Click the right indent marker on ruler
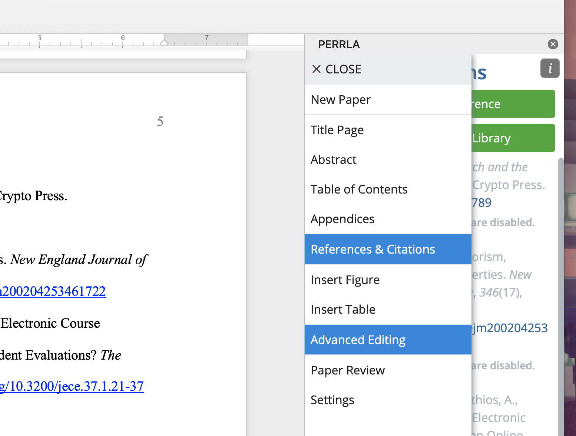Screen dimensions: 576x436 [x=164, y=43]
